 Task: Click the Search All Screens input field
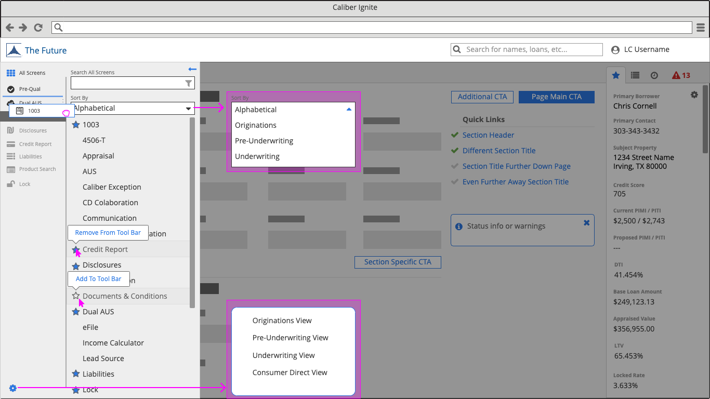coord(126,83)
